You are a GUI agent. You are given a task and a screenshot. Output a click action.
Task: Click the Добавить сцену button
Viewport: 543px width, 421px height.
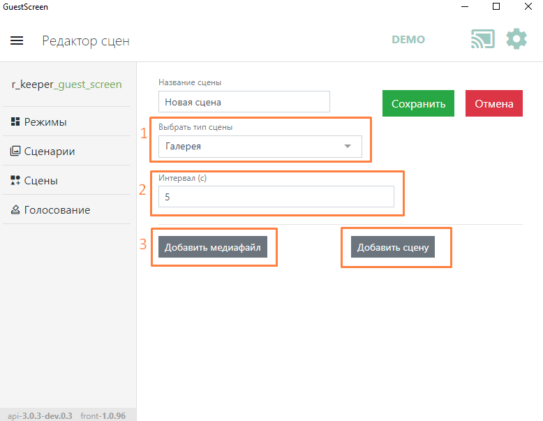(392, 247)
